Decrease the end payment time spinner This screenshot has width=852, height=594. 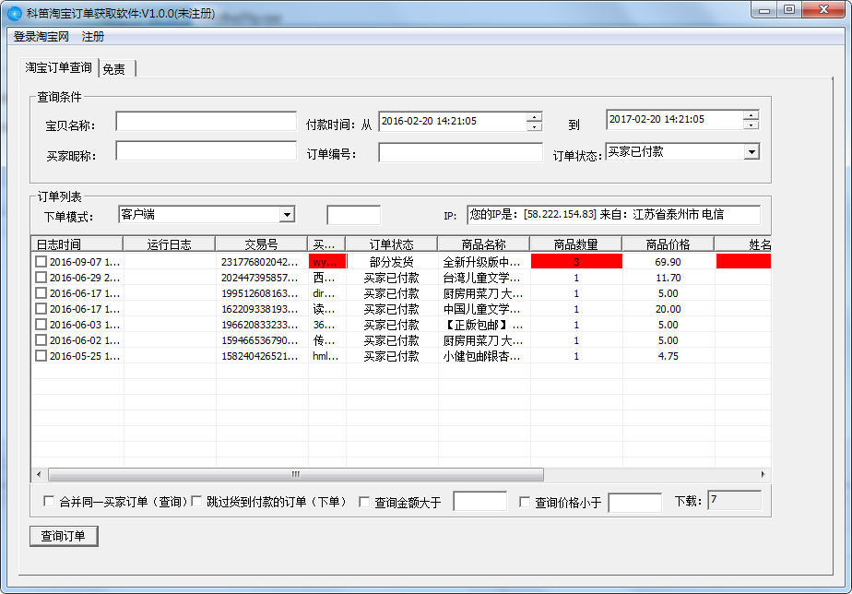(751, 125)
